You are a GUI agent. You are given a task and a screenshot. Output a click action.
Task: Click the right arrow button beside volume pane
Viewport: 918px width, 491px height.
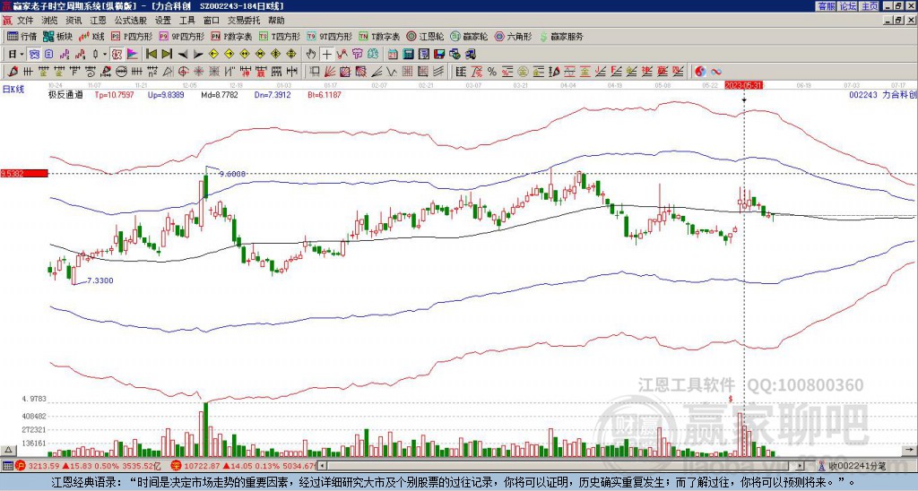pyautogui.click(x=910, y=450)
